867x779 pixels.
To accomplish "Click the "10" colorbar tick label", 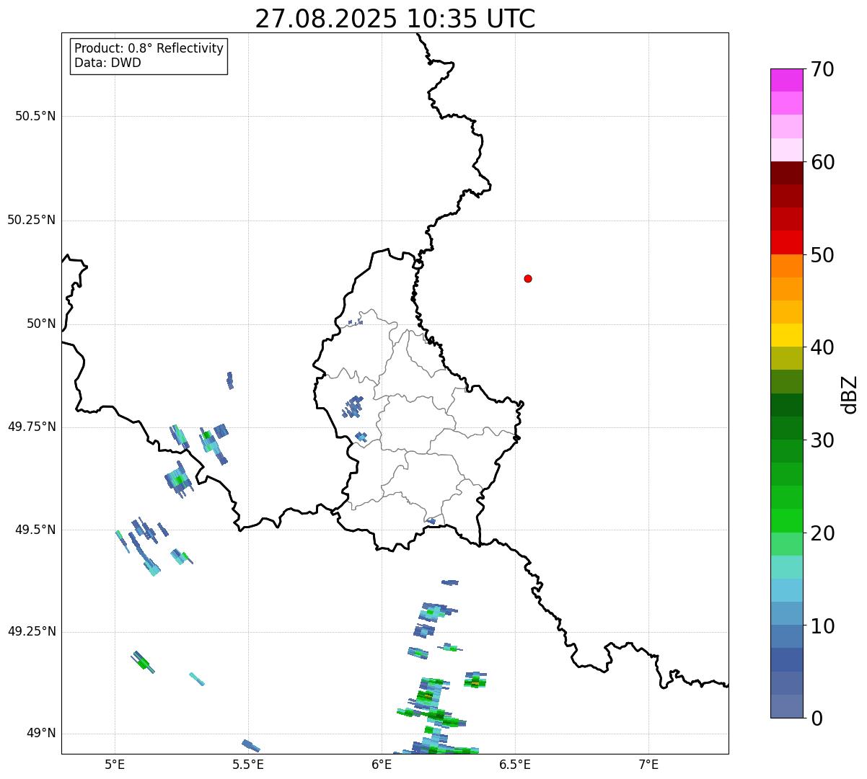I will click(x=822, y=626).
